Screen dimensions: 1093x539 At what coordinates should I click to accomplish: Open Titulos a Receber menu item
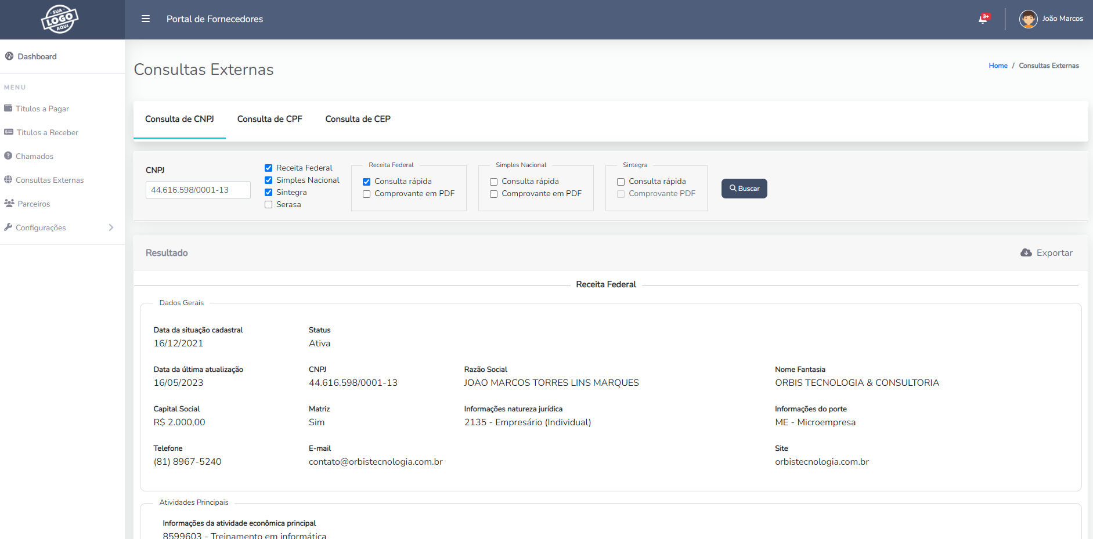[x=48, y=132]
